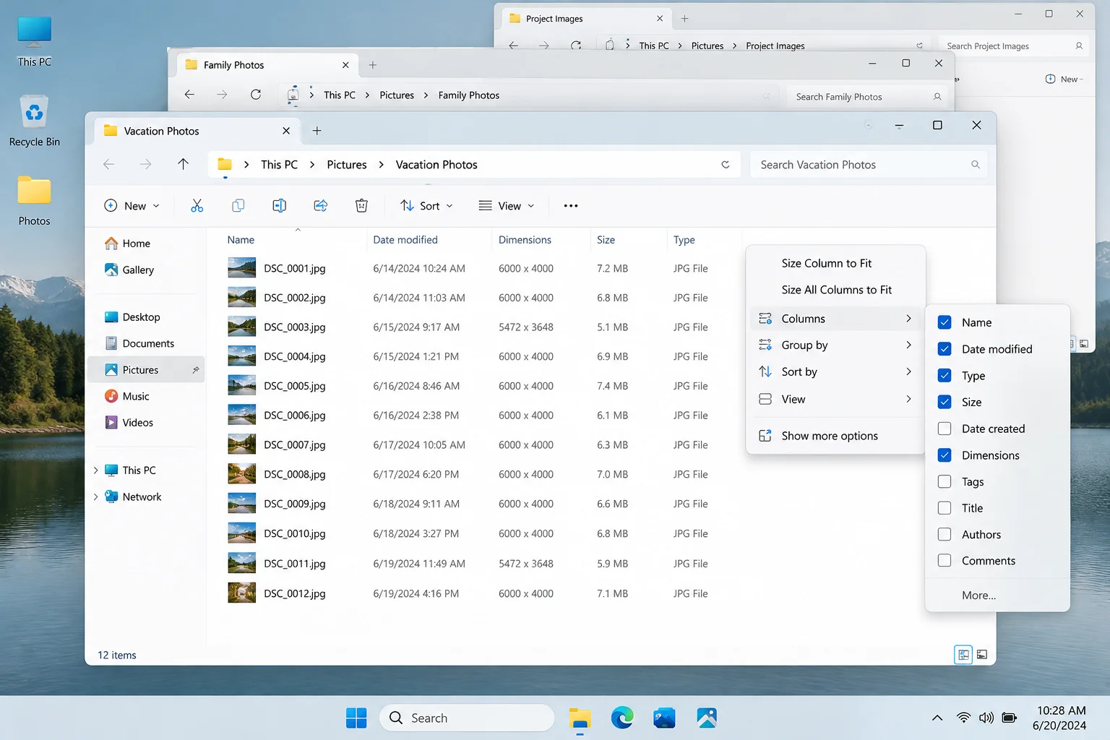Enable the Tags column checkbox

pos(945,482)
